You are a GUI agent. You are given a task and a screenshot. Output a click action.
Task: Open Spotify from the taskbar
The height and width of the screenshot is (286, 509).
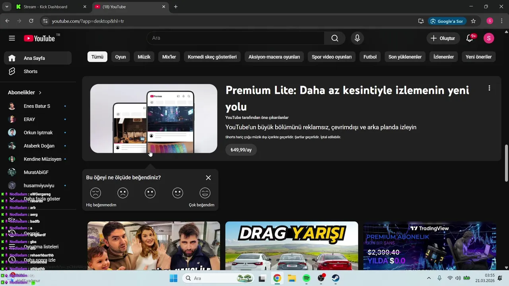point(307,278)
